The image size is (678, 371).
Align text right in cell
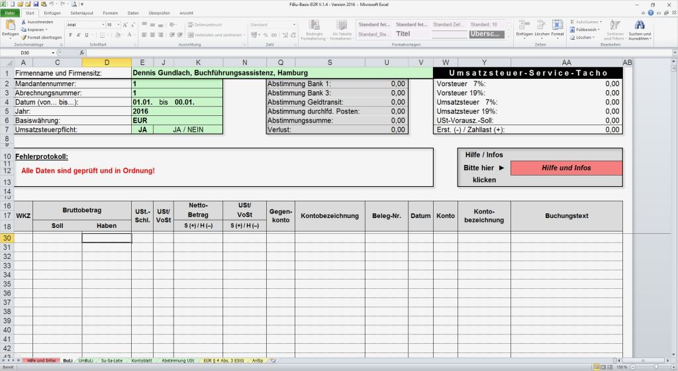[161, 35]
